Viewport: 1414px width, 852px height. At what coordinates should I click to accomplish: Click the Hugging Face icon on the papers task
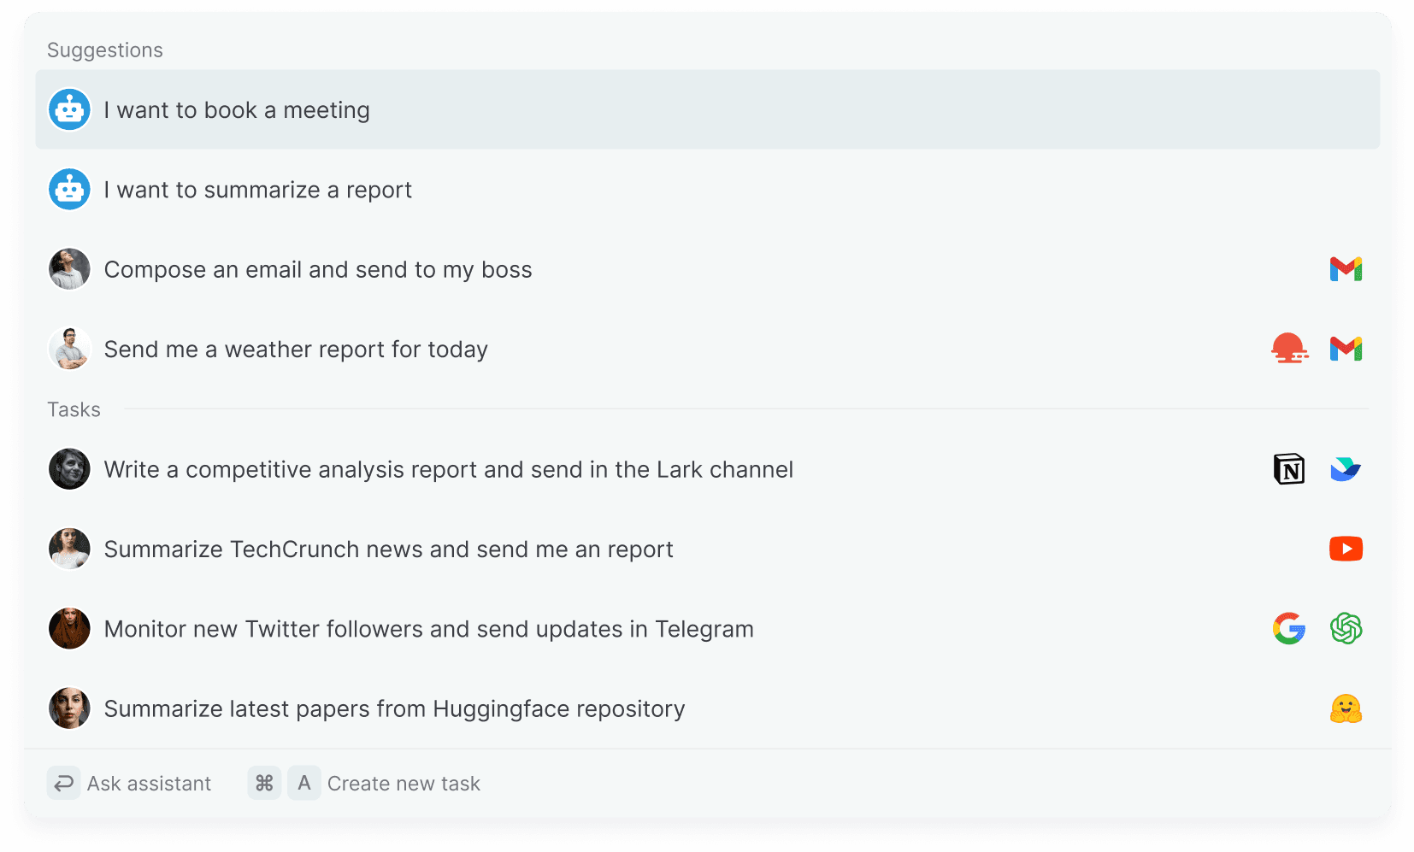(x=1346, y=708)
